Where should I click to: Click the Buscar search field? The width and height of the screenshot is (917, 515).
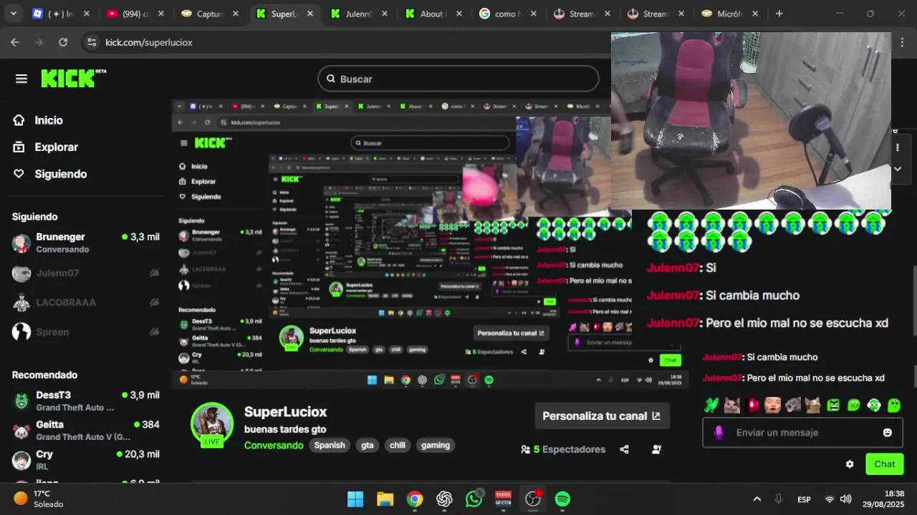(x=458, y=79)
